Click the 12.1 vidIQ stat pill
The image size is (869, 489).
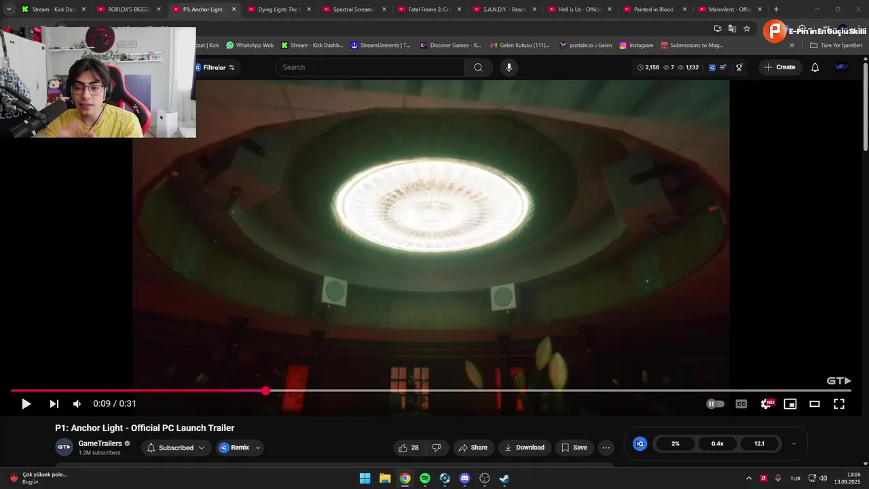759,443
